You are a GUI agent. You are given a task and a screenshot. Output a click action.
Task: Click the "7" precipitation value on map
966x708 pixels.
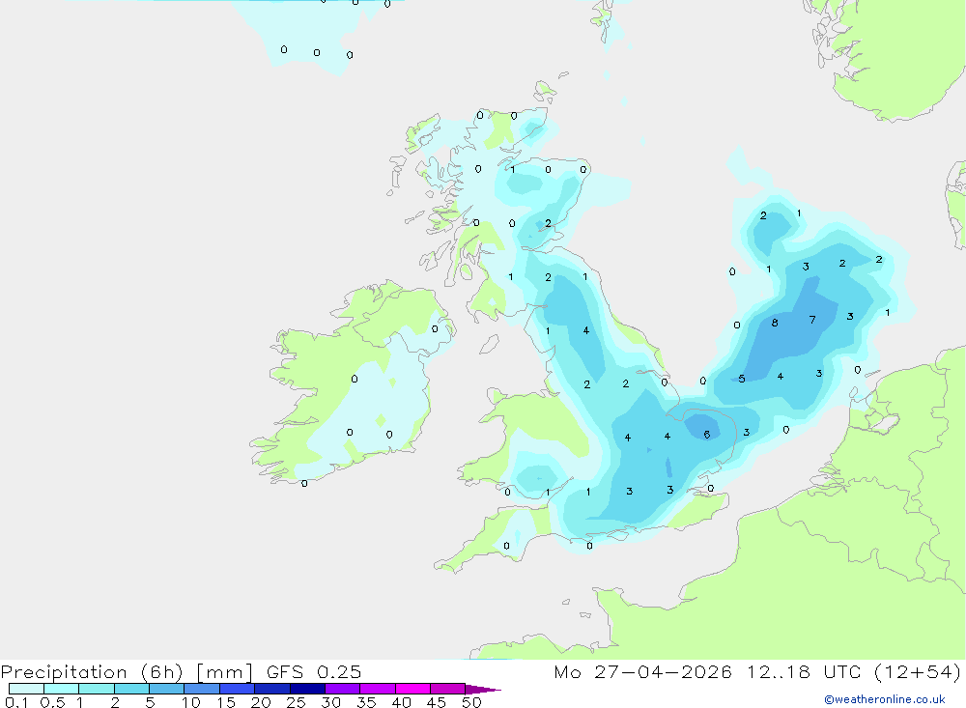pyautogui.click(x=812, y=320)
